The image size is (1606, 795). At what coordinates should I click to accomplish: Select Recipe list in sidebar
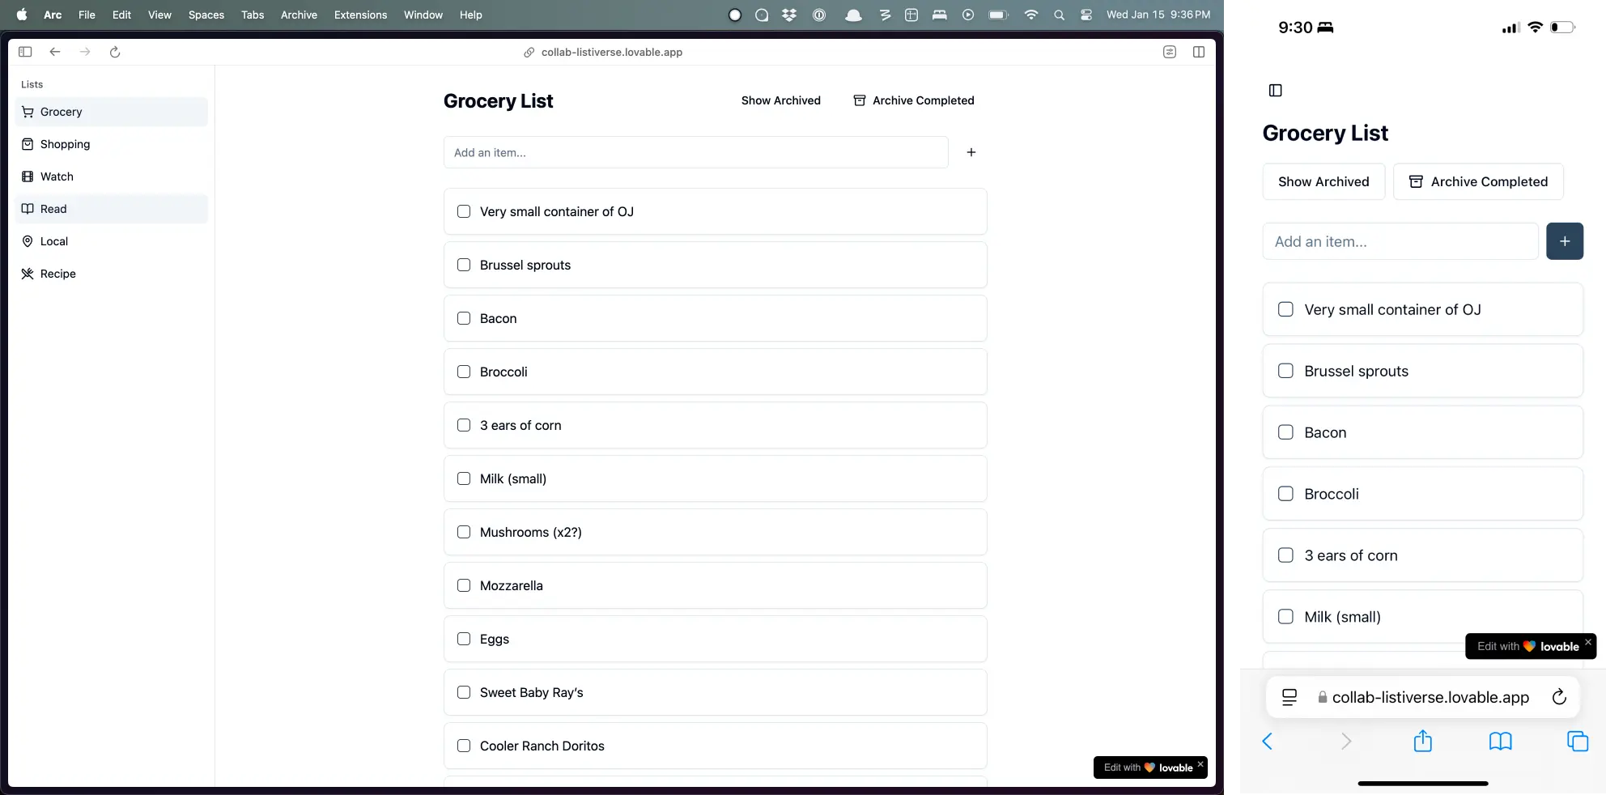tap(112, 274)
